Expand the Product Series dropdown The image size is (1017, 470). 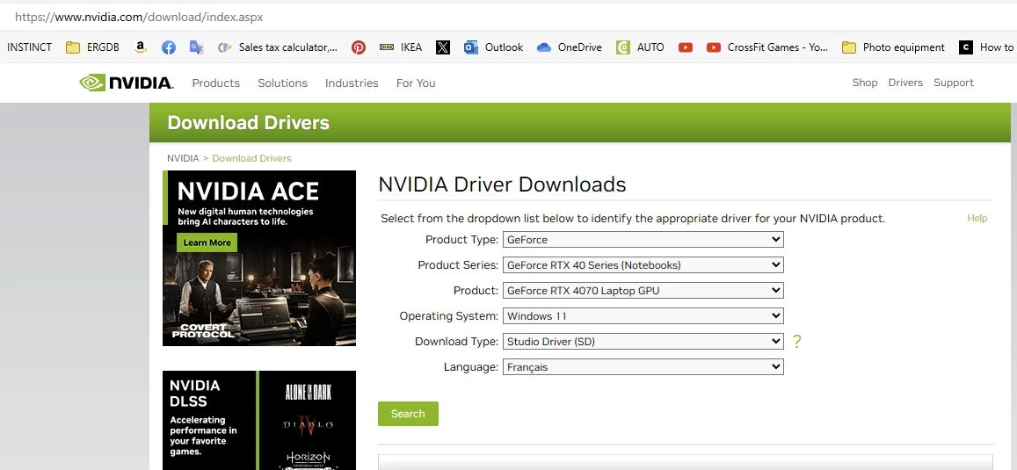(643, 265)
